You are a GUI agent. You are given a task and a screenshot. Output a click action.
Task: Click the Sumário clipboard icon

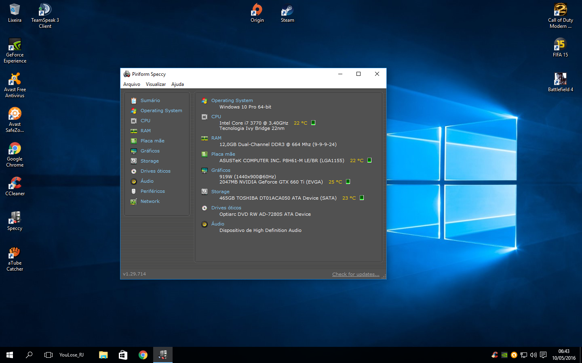[x=134, y=100]
